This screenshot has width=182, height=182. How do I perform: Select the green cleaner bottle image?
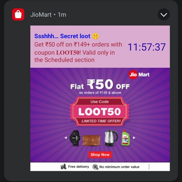coord(126,138)
